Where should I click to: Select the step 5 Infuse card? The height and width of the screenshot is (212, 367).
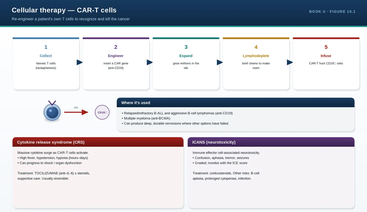[x=326, y=63]
